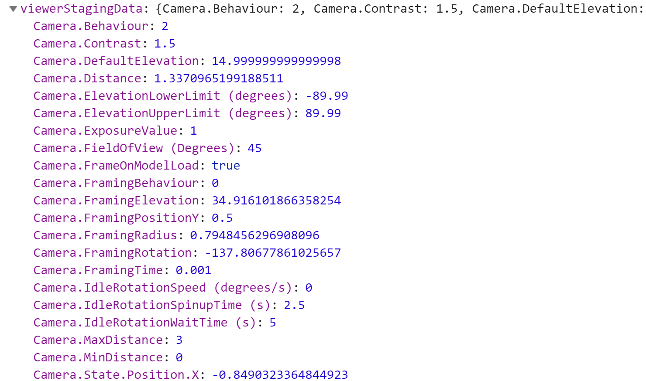The width and height of the screenshot is (646, 381).
Task: Click the Camera.Contrast value 1.5
Action: coord(165,44)
